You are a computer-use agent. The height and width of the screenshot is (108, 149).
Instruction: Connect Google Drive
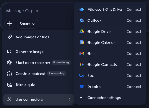pyautogui.click(x=134, y=31)
